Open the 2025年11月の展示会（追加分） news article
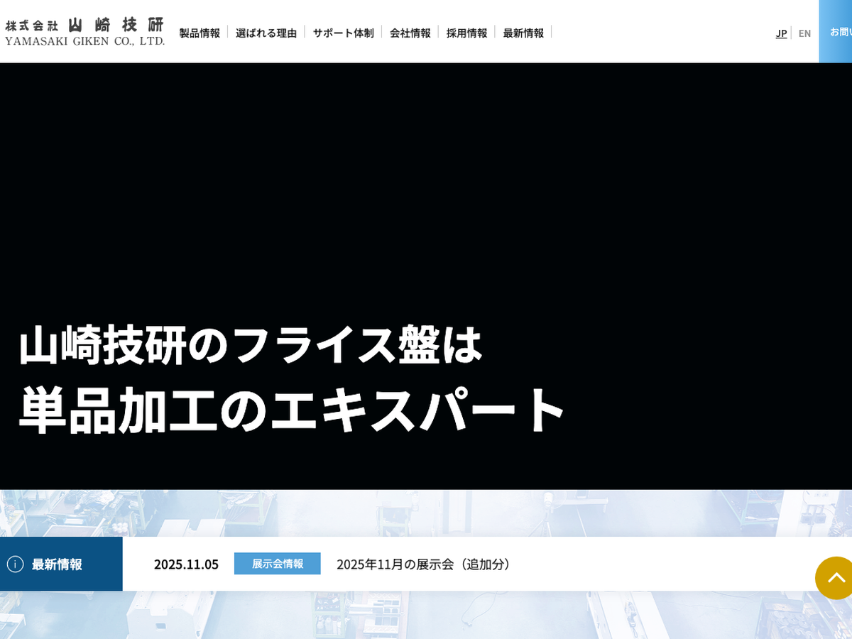Screen dimensions: 852x639 (x=424, y=564)
